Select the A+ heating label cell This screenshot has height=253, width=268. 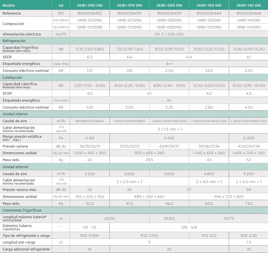169,100
